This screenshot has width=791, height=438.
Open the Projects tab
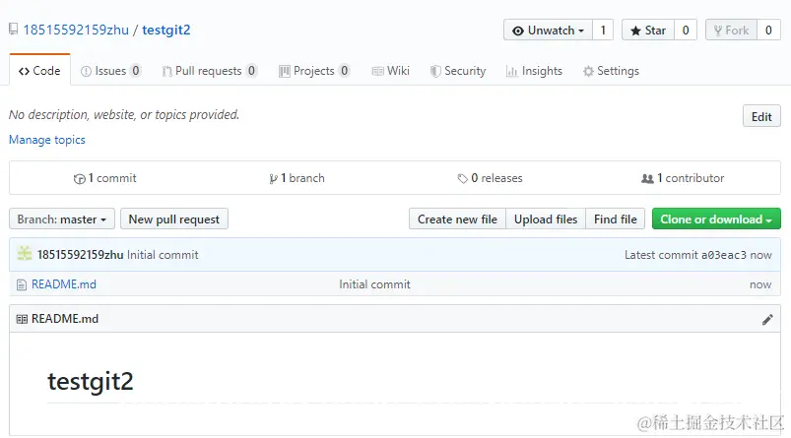tap(314, 71)
